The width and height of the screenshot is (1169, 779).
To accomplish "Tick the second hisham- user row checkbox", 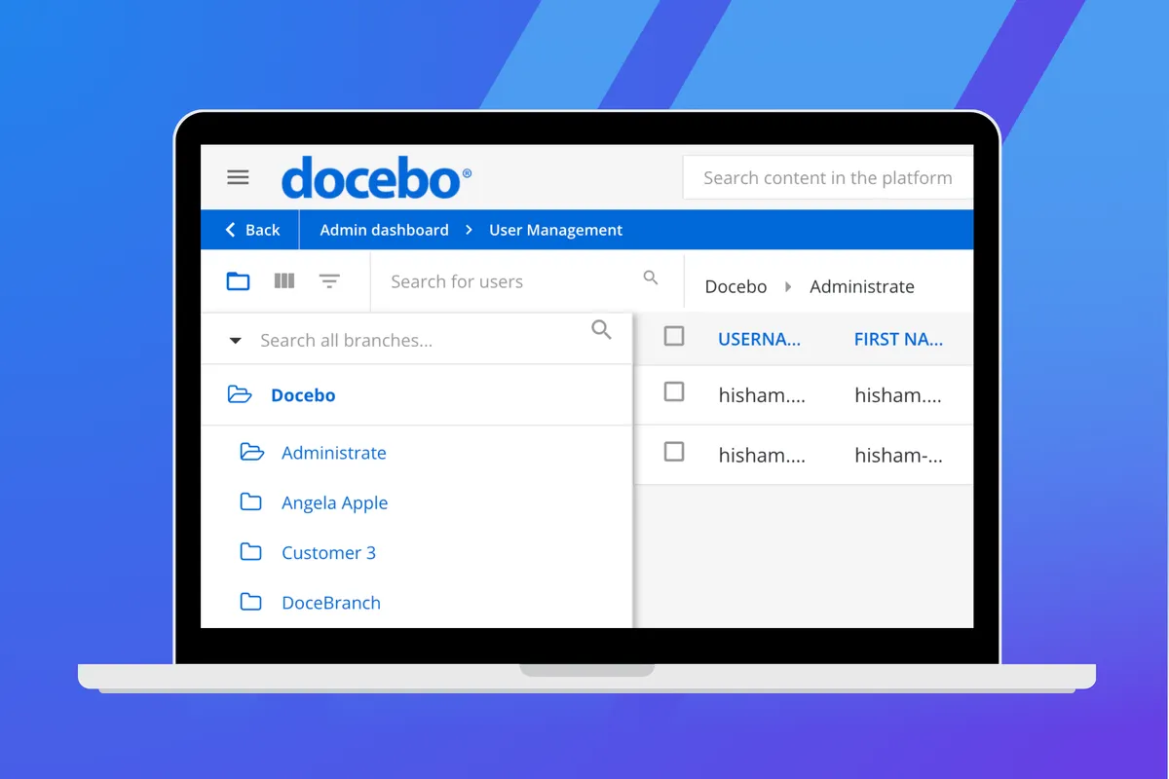I will (x=674, y=452).
